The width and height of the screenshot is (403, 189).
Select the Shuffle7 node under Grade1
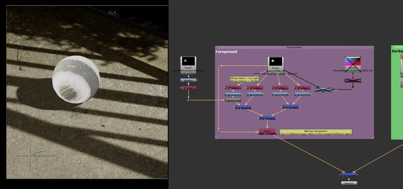click(x=188, y=88)
